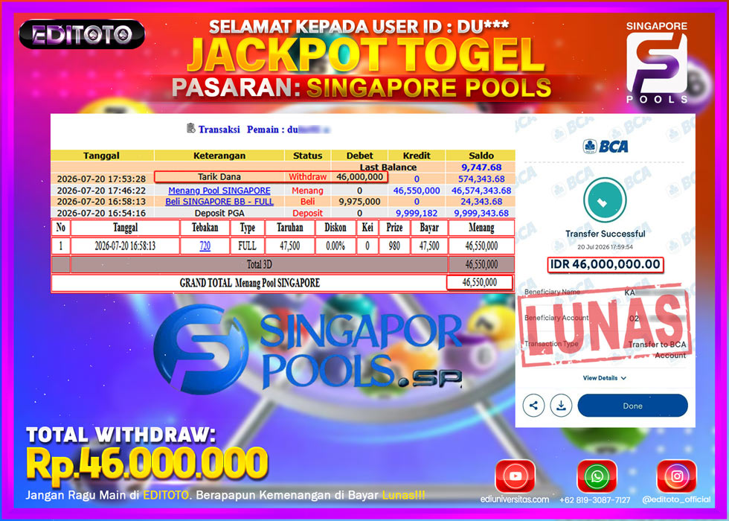Click the ediuniversitas.com website text
The width and height of the screenshot is (729, 521).
tap(514, 499)
